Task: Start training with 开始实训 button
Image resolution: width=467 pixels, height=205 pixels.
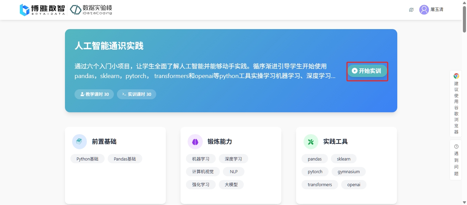Action: pos(367,71)
